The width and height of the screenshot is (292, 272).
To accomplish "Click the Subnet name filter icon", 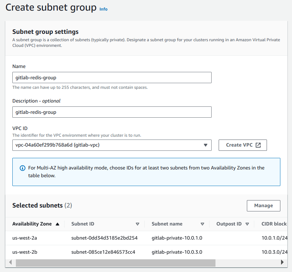I will coord(203,224).
